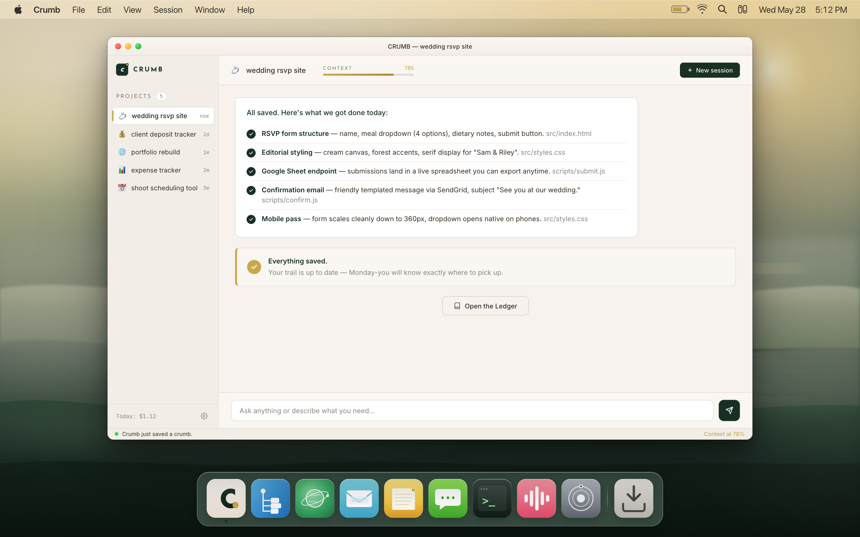
Task: Open the blue tree-diagram app in dock
Action: click(x=270, y=498)
